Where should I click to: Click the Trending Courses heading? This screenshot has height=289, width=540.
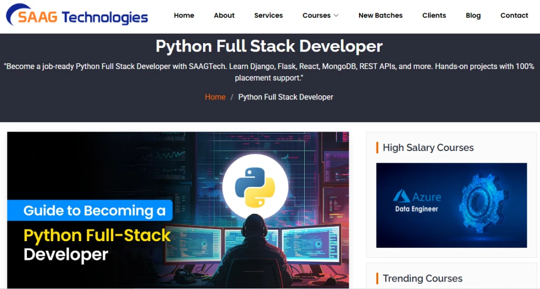422,278
